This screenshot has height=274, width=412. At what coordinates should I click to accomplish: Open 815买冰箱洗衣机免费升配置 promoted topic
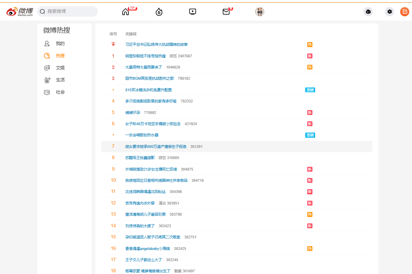pos(148,90)
